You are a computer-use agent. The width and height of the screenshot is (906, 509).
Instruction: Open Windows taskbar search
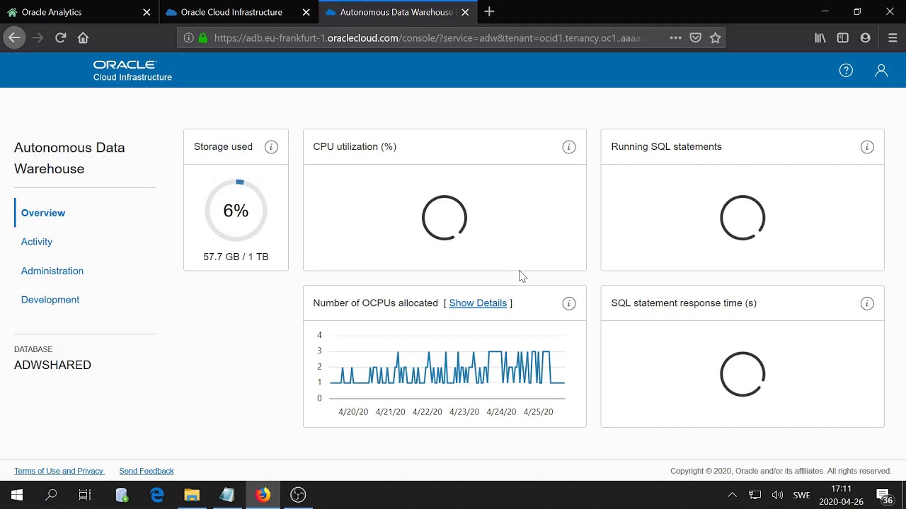tap(51, 495)
